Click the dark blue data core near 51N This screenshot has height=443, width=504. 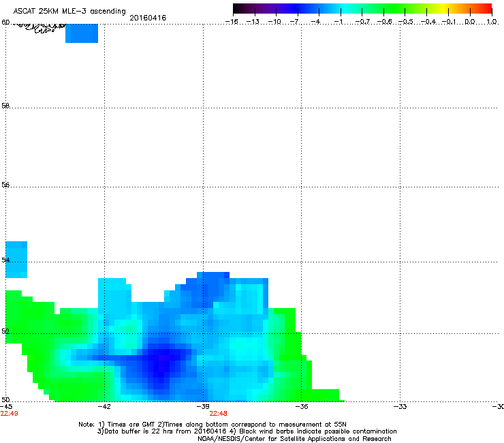point(161,362)
